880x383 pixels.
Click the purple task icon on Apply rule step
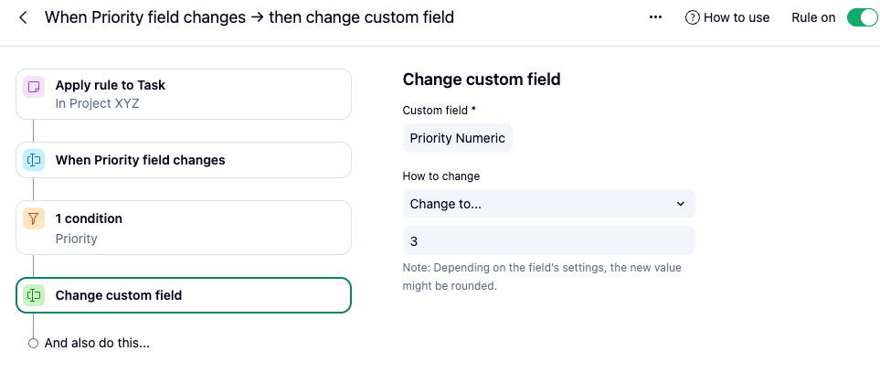[34, 88]
